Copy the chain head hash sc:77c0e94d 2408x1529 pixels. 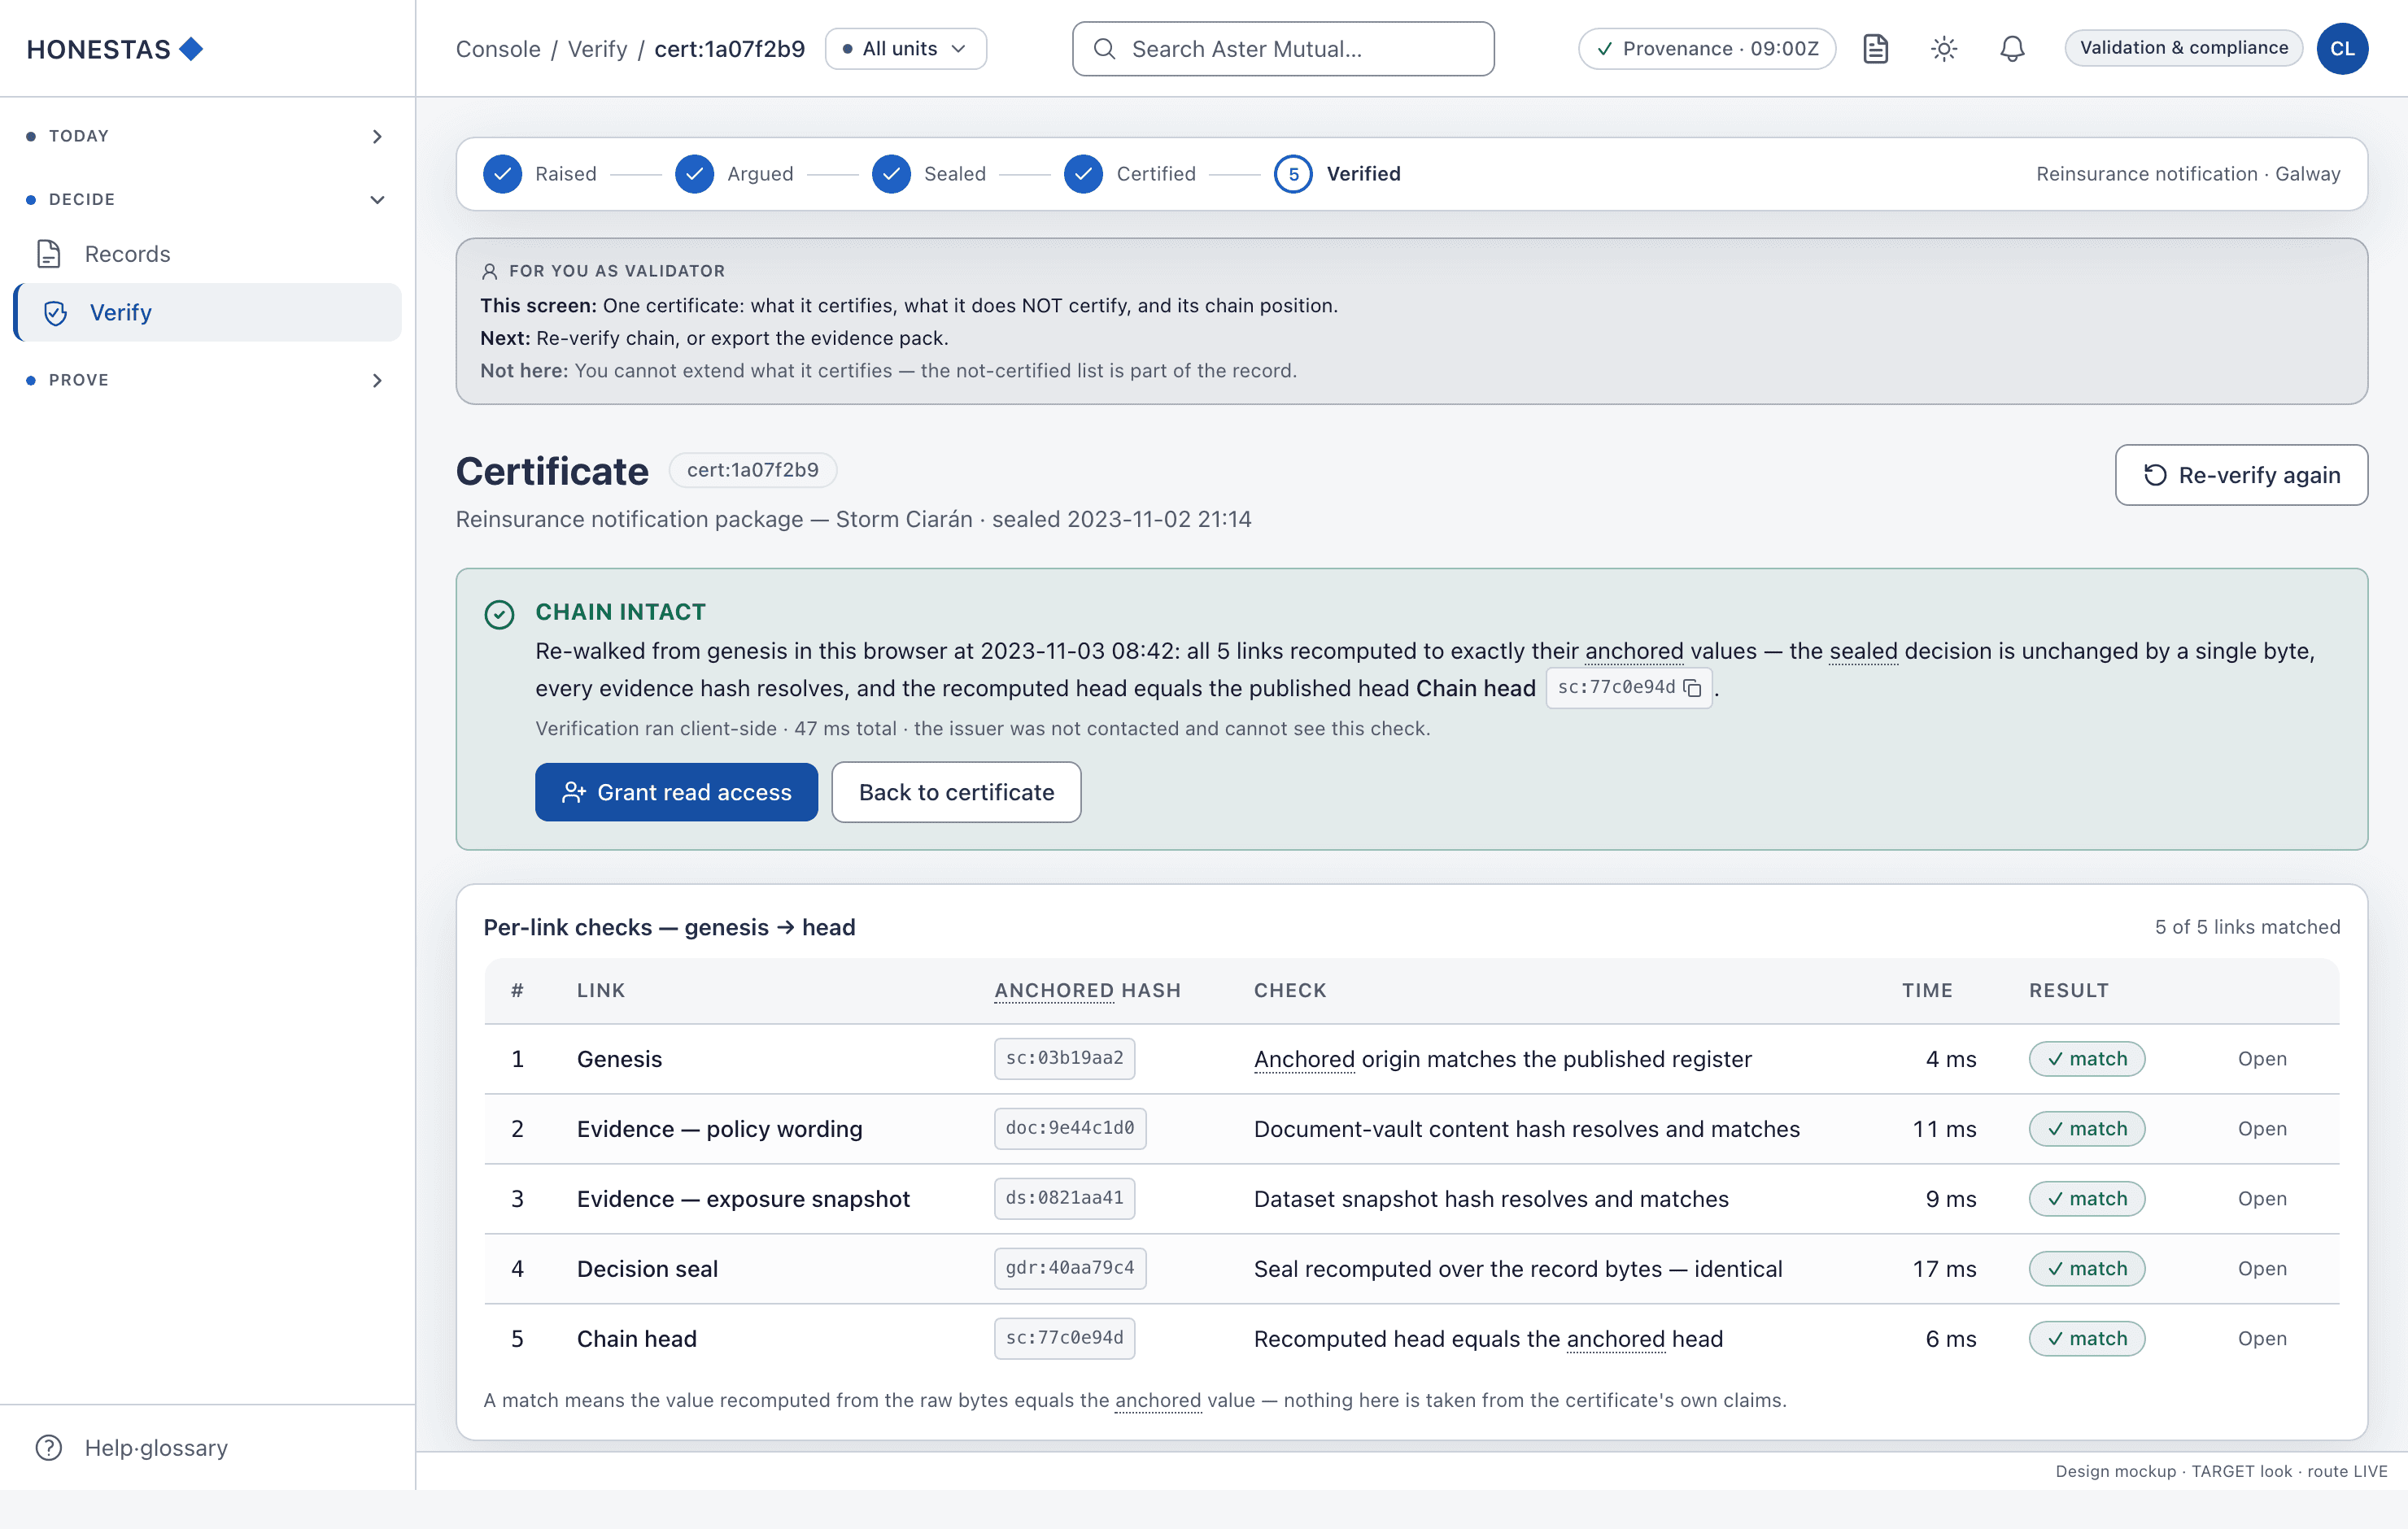click(x=1692, y=687)
